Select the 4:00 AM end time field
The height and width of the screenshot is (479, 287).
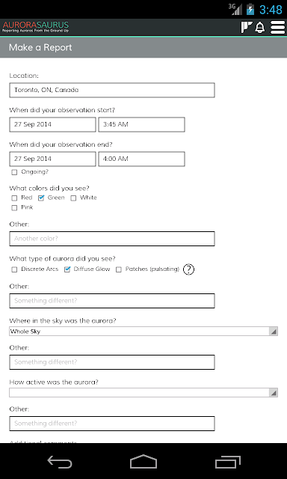tap(141, 159)
